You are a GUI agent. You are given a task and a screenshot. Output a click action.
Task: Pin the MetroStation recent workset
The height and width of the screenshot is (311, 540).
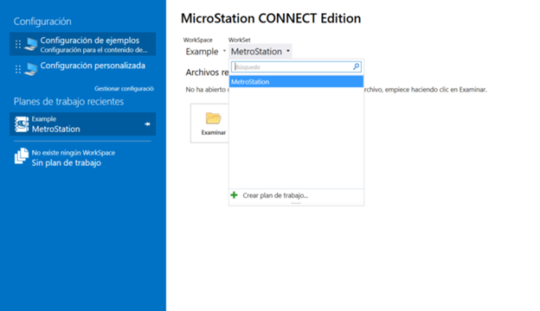pos(147,124)
